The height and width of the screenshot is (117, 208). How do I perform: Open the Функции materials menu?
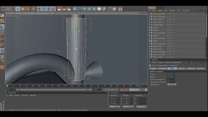[x=25, y=95]
